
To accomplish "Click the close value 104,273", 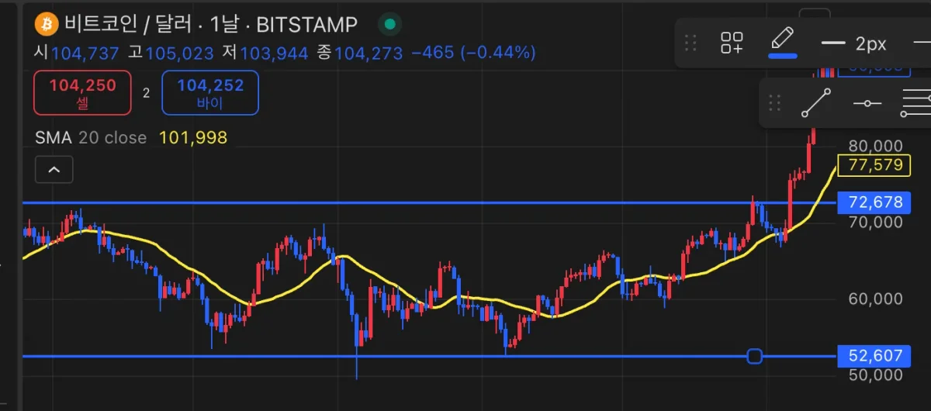I will pos(369,53).
